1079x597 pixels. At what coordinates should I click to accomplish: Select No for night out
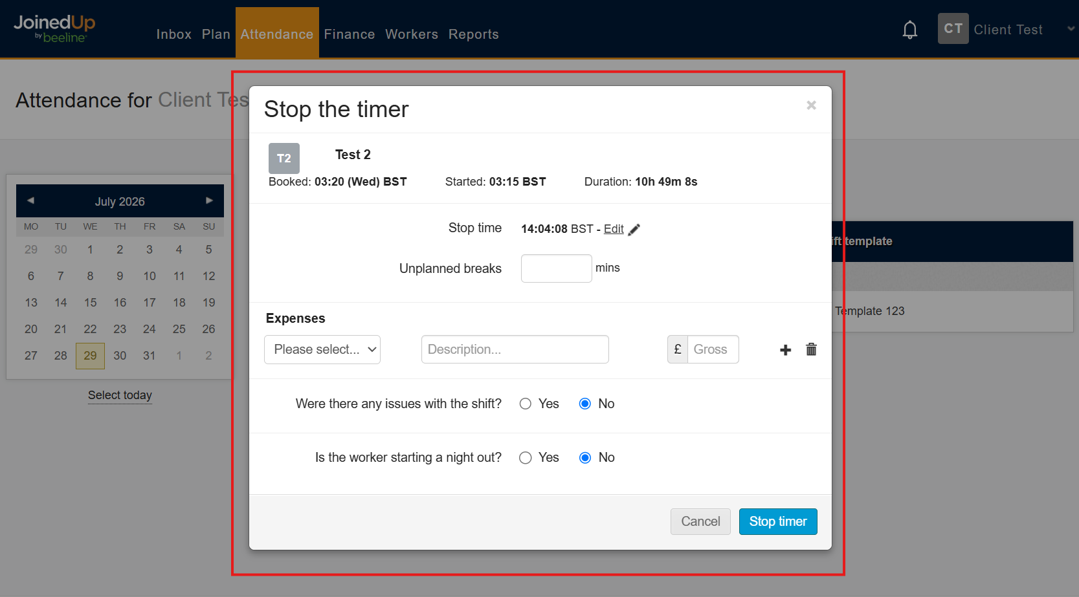point(585,458)
